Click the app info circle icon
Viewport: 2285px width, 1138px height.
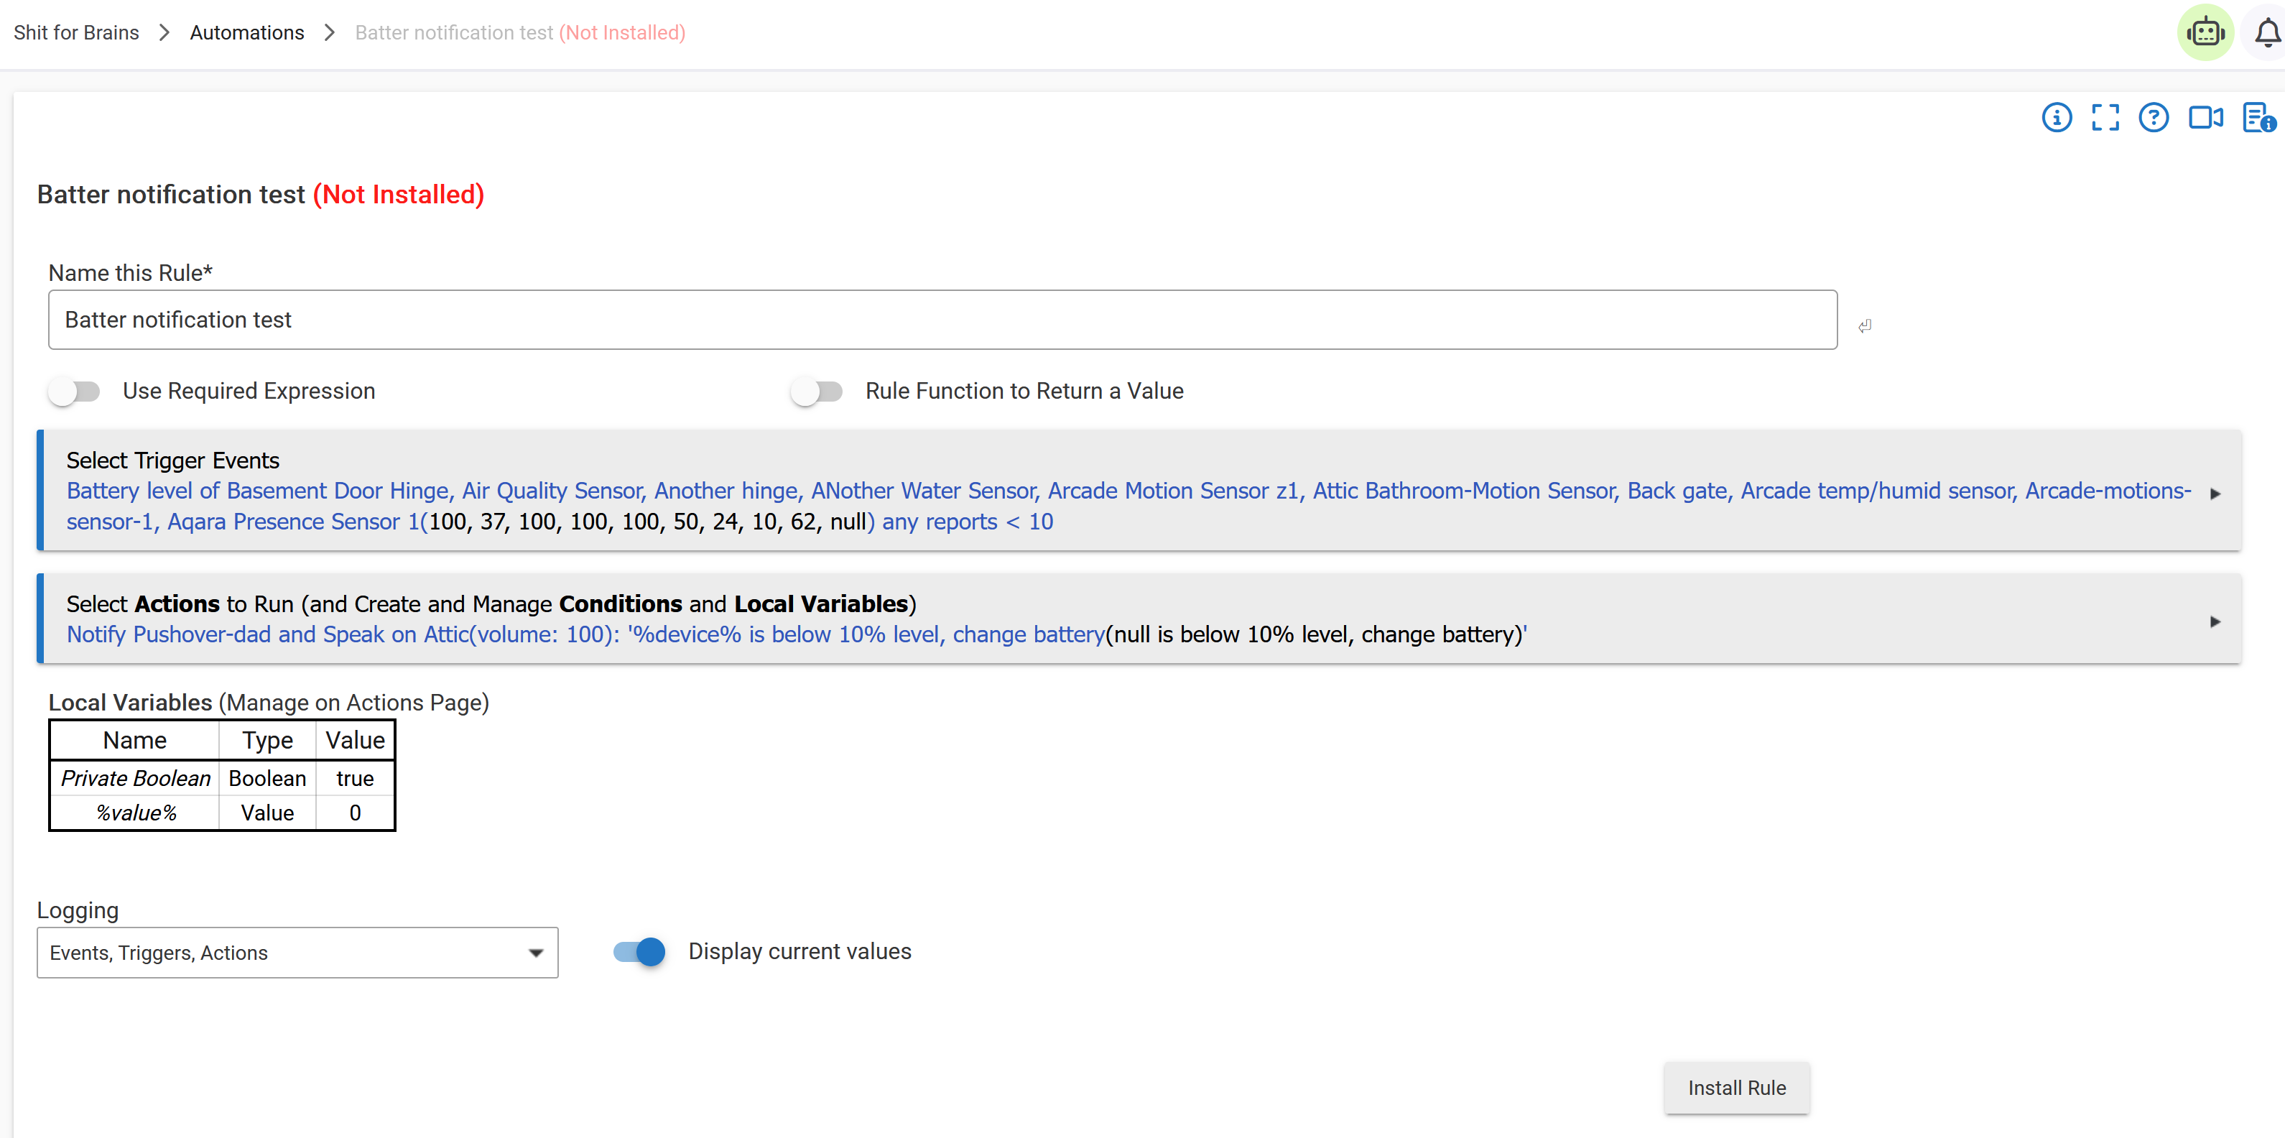coord(2056,117)
